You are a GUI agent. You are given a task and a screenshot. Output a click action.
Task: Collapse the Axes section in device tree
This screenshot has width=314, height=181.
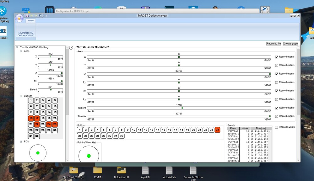coord(21,51)
